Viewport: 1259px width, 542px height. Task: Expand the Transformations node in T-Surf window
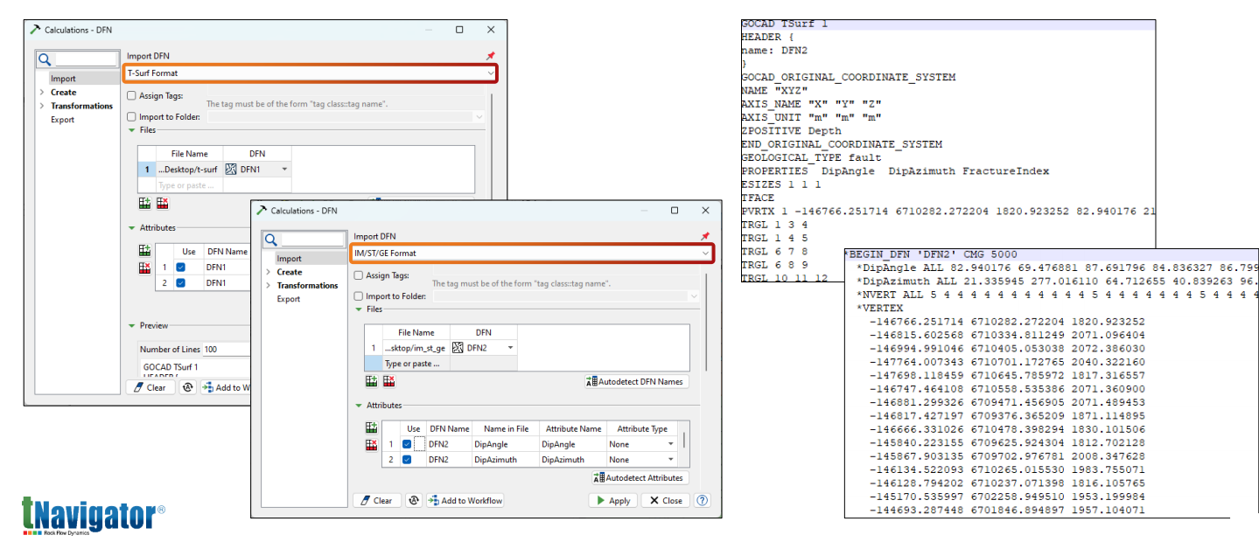click(x=41, y=106)
